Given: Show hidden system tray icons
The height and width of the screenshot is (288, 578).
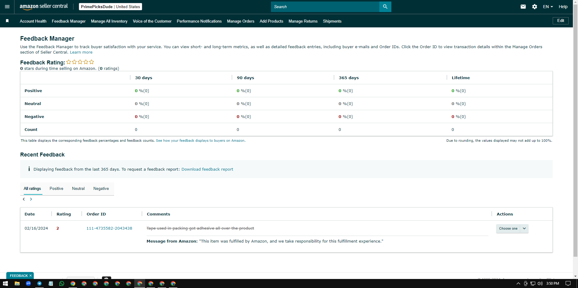Looking at the screenshot, I should pos(518,283).
